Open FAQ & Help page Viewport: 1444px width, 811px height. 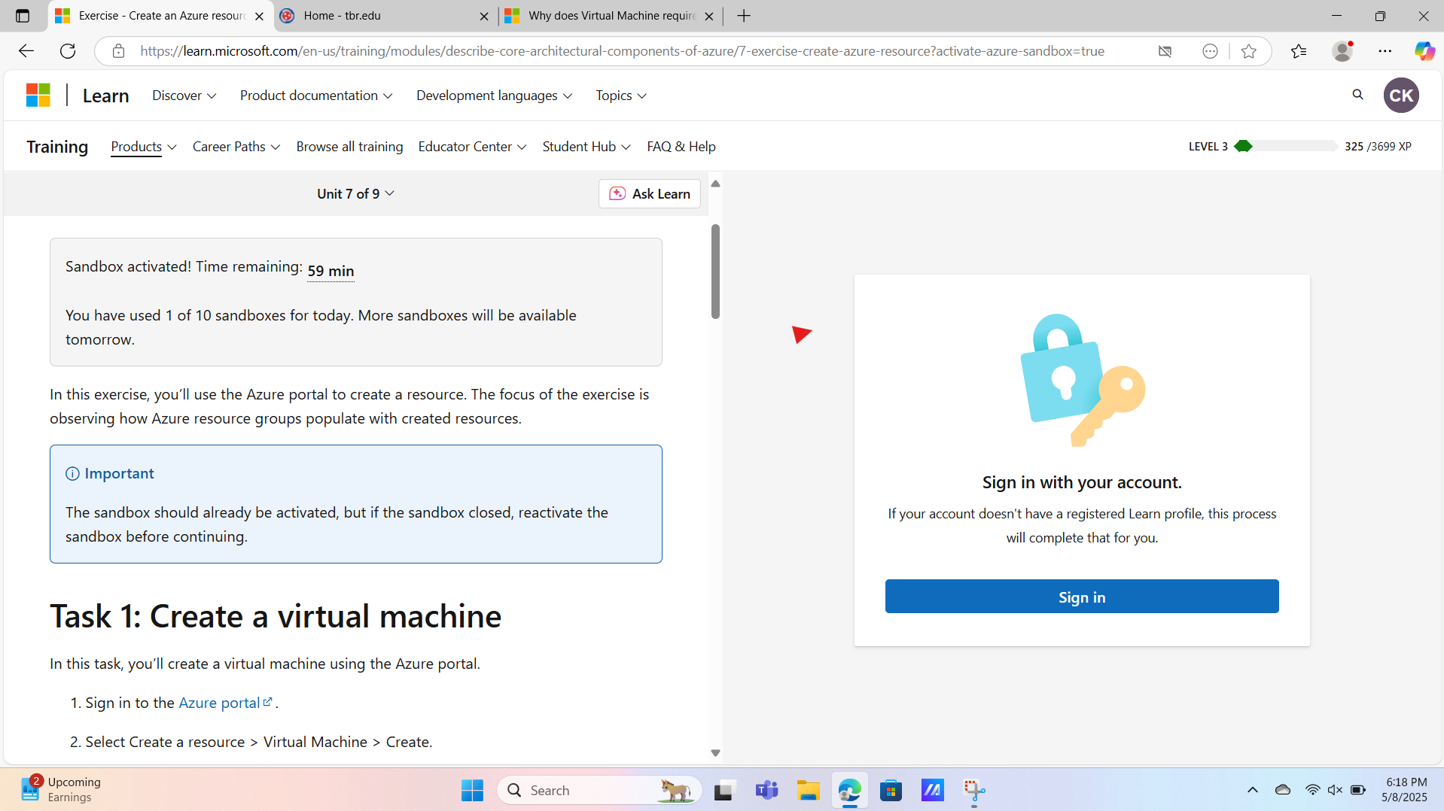coord(681,147)
